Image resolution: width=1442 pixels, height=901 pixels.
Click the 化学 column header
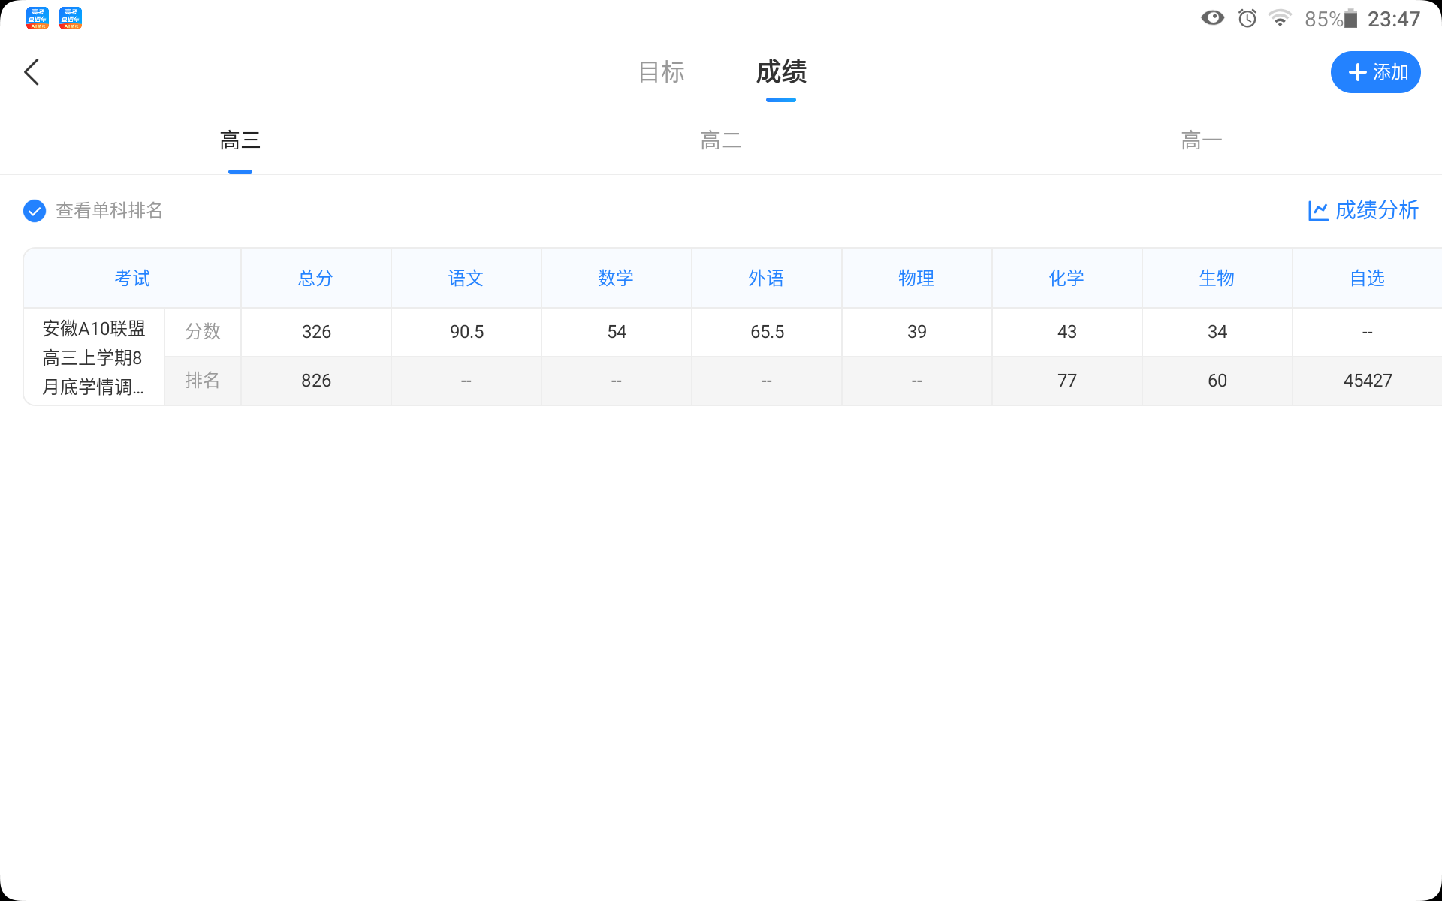[x=1066, y=279]
